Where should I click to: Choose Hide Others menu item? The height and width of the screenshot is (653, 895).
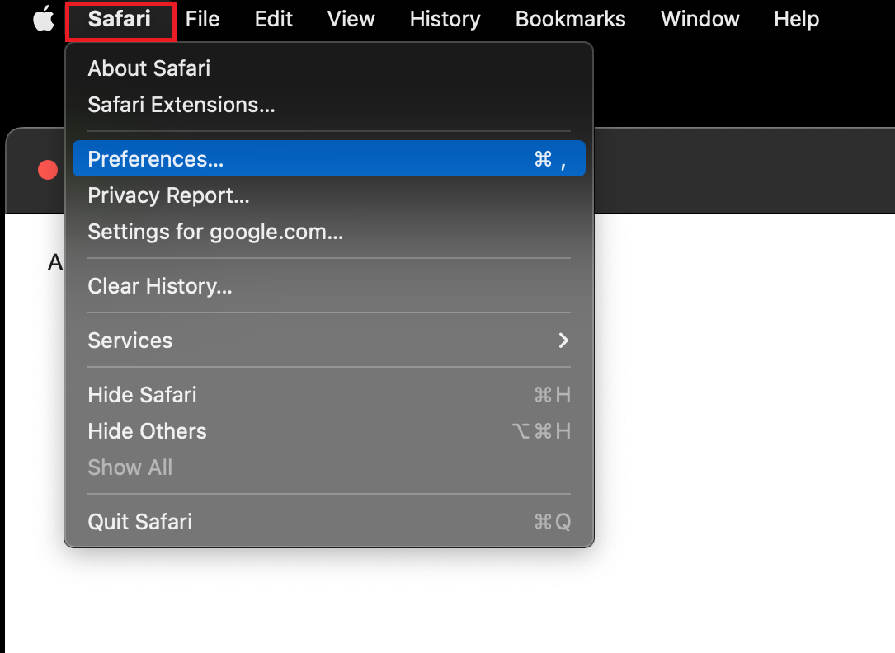tap(147, 431)
